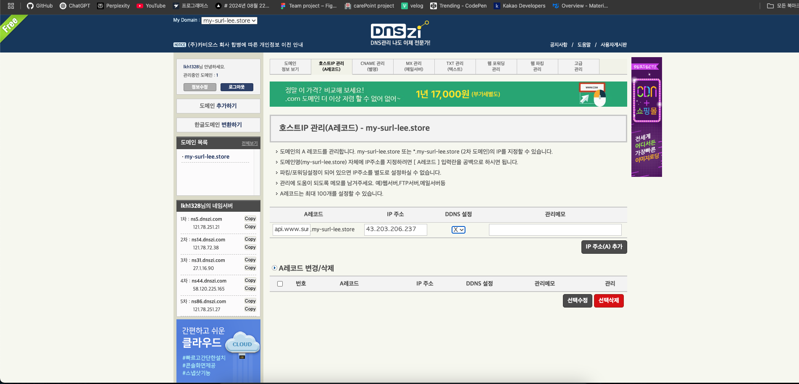The image size is (799, 384).
Task: Click the purple CDN 쇼핑몰 side banner
Action: (x=647, y=117)
